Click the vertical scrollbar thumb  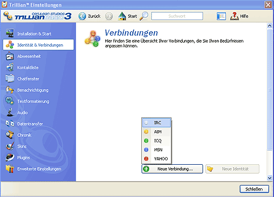[270, 89]
